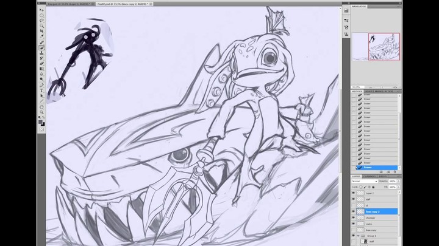This screenshot has width=439, height=246.
Task: Select the Move tool
Action: (x=41, y=10)
